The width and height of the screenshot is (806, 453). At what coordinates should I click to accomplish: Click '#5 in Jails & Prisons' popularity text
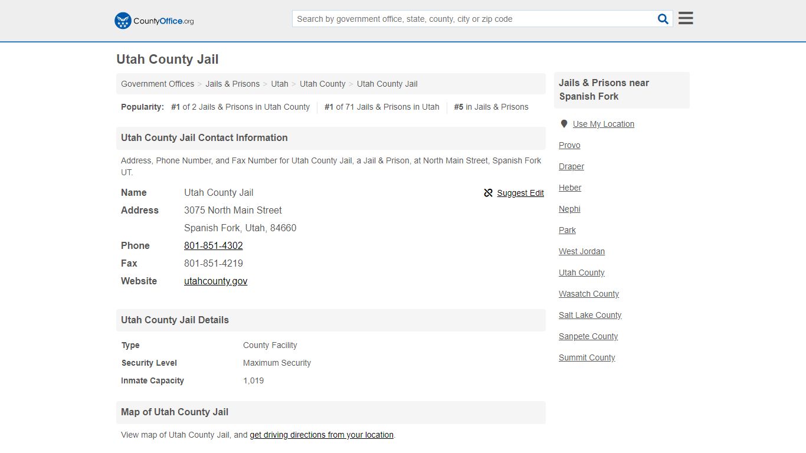point(491,107)
